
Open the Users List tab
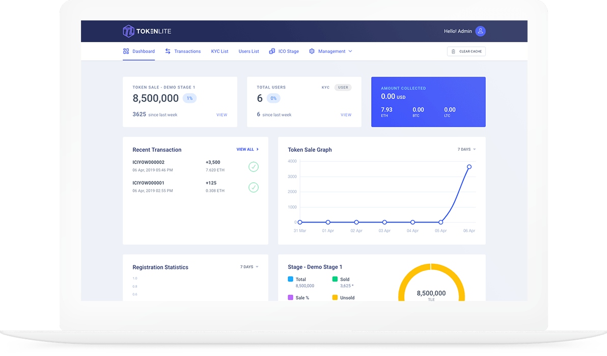pos(249,51)
